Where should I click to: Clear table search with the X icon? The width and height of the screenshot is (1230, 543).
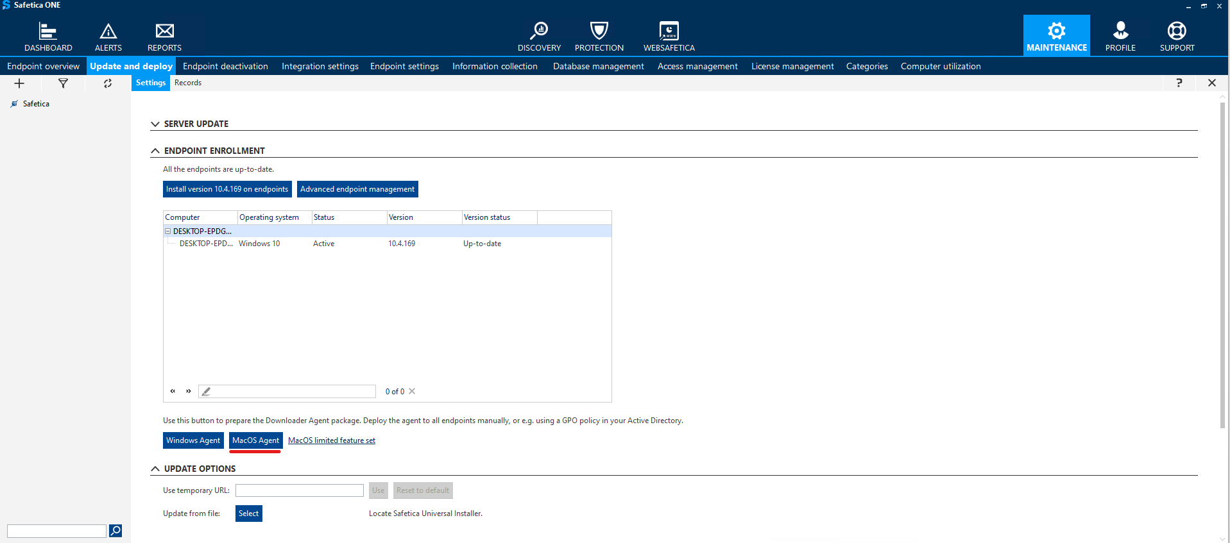click(x=412, y=391)
